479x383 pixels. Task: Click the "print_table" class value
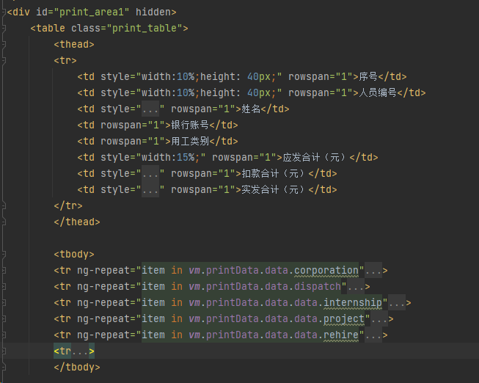tap(145, 29)
